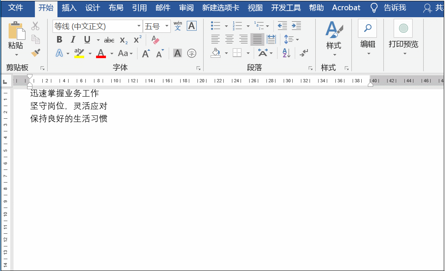Increase font size with larger A
Screen dimensions: 445x271
coord(146,53)
